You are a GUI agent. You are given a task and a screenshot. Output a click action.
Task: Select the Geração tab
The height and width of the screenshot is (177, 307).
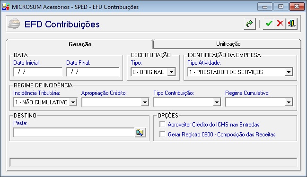(80, 44)
